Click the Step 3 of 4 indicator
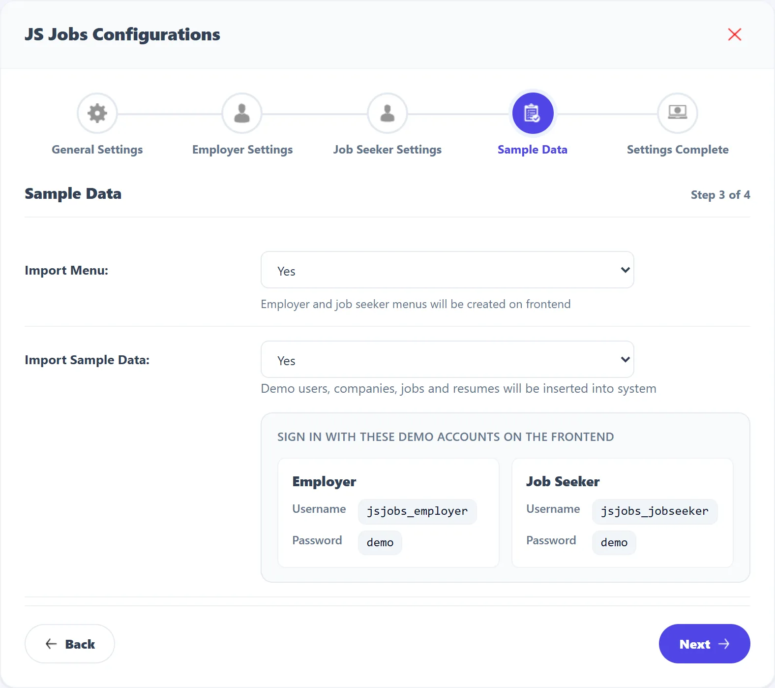Viewport: 775px width, 688px height. coord(720,195)
